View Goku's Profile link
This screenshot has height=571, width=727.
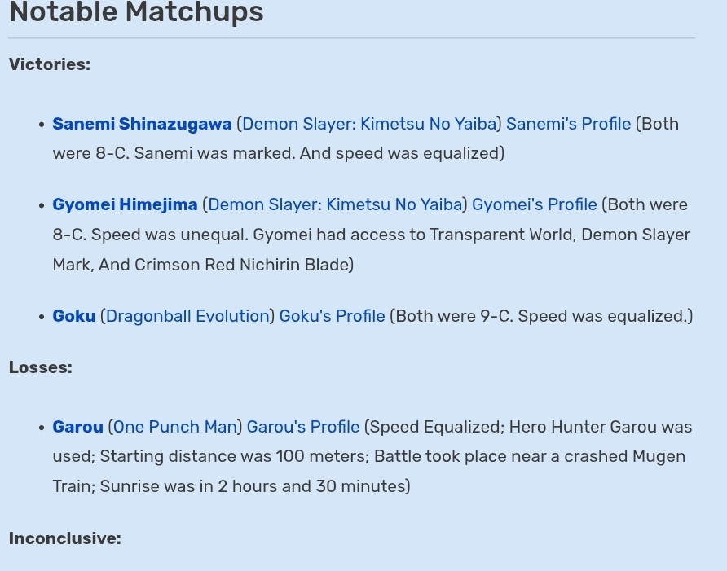pos(332,316)
